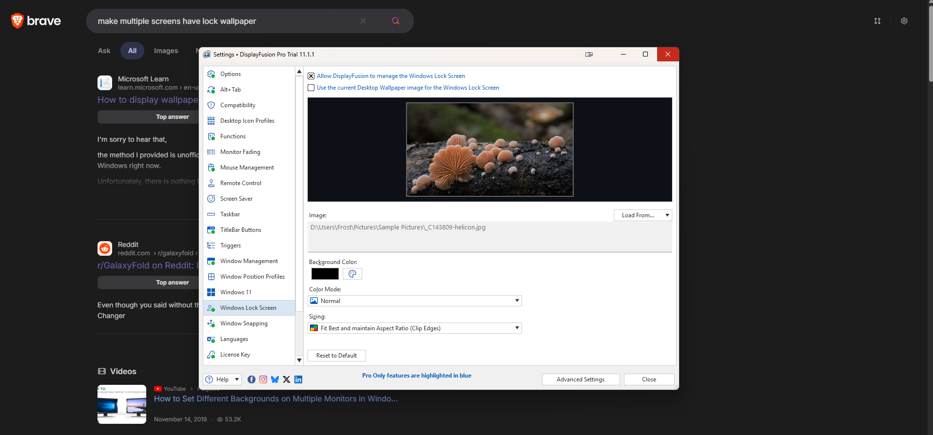Uncheck Allow DisplayFusion to manage Lock Screen

311,76
